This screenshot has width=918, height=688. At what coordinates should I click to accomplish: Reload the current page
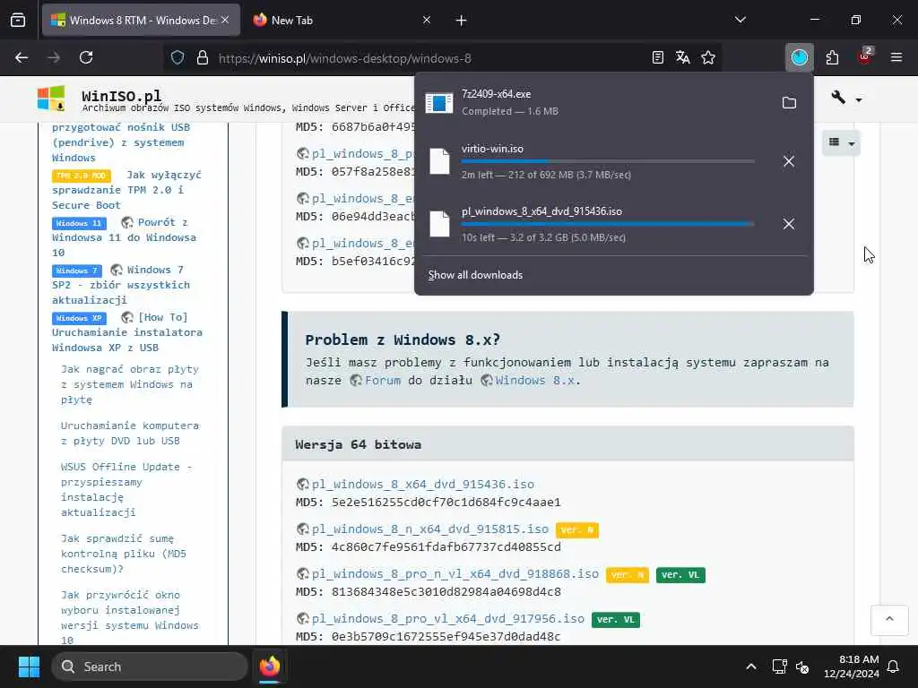coord(86,57)
